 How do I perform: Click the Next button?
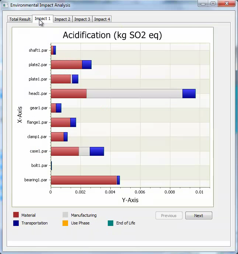pos(199,216)
